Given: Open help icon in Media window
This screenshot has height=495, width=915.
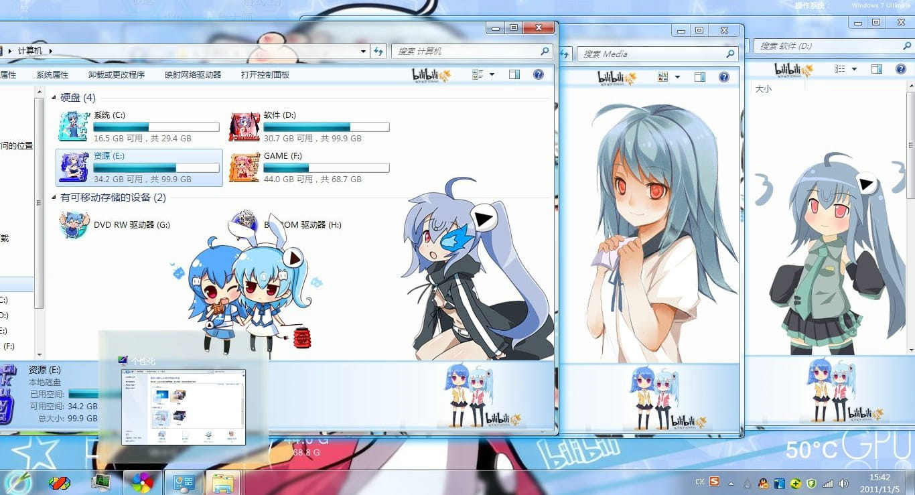Looking at the screenshot, I should pos(723,77).
